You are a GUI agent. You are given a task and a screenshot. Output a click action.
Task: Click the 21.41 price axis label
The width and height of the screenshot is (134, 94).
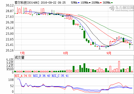(10, 45)
